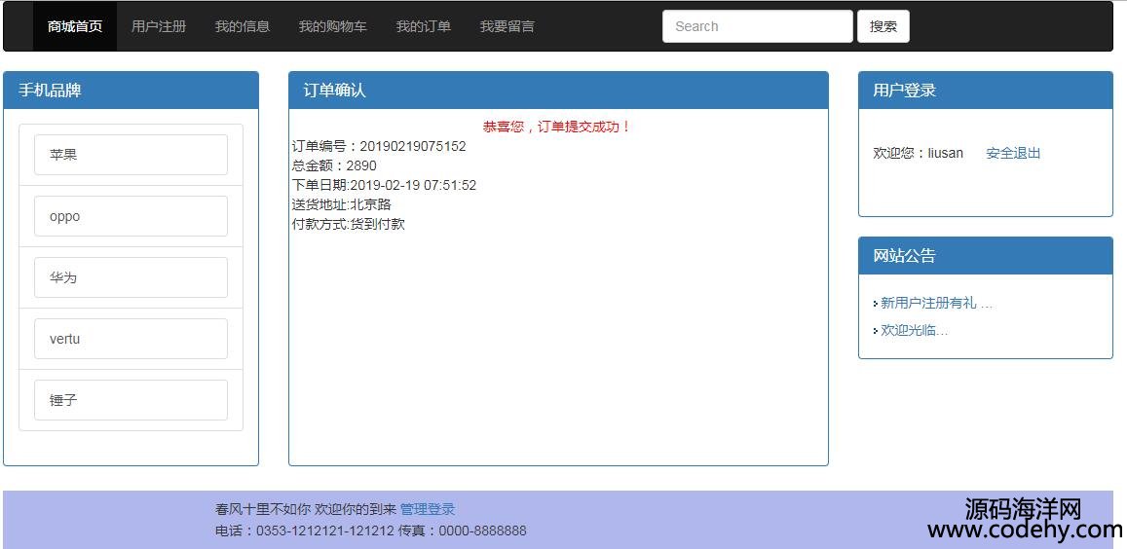The image size is (1127, 549).
Task: Click the 订单确认 panel heading
Action: pos(558,91)
